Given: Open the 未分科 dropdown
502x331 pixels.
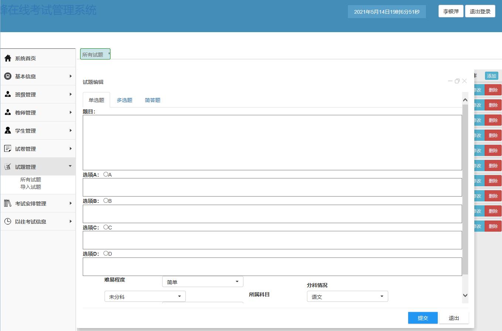Looking at the screenshot, I should pos(145,297).
